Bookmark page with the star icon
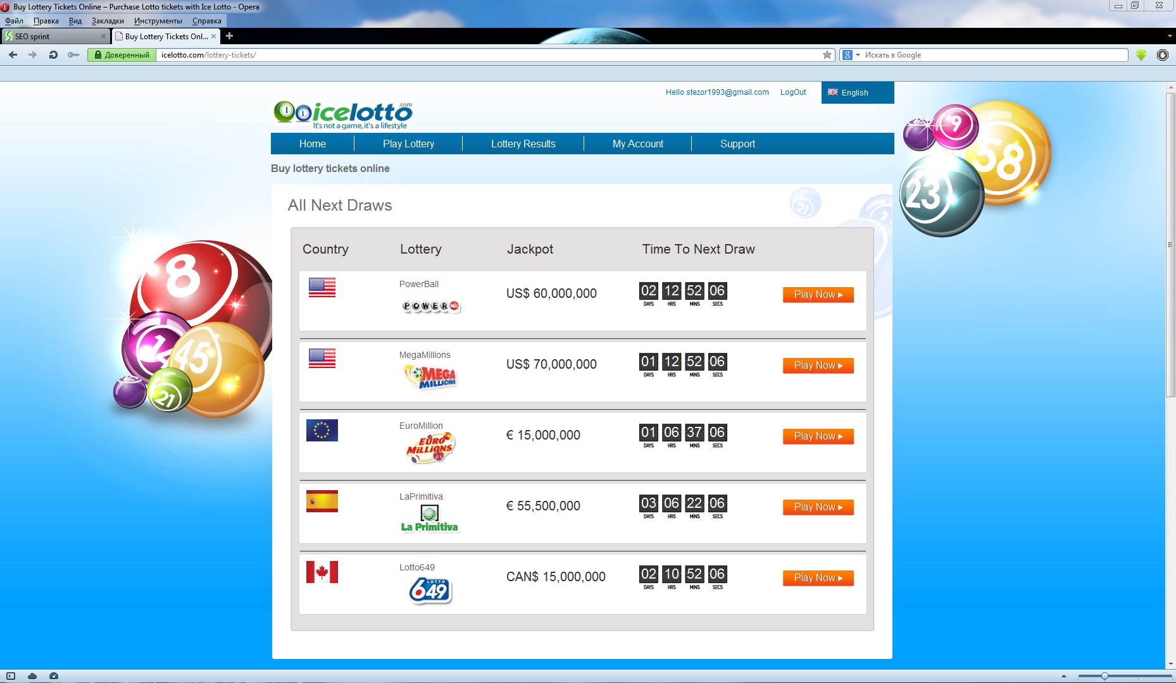 pyautogui.click(x=827, y=55)
